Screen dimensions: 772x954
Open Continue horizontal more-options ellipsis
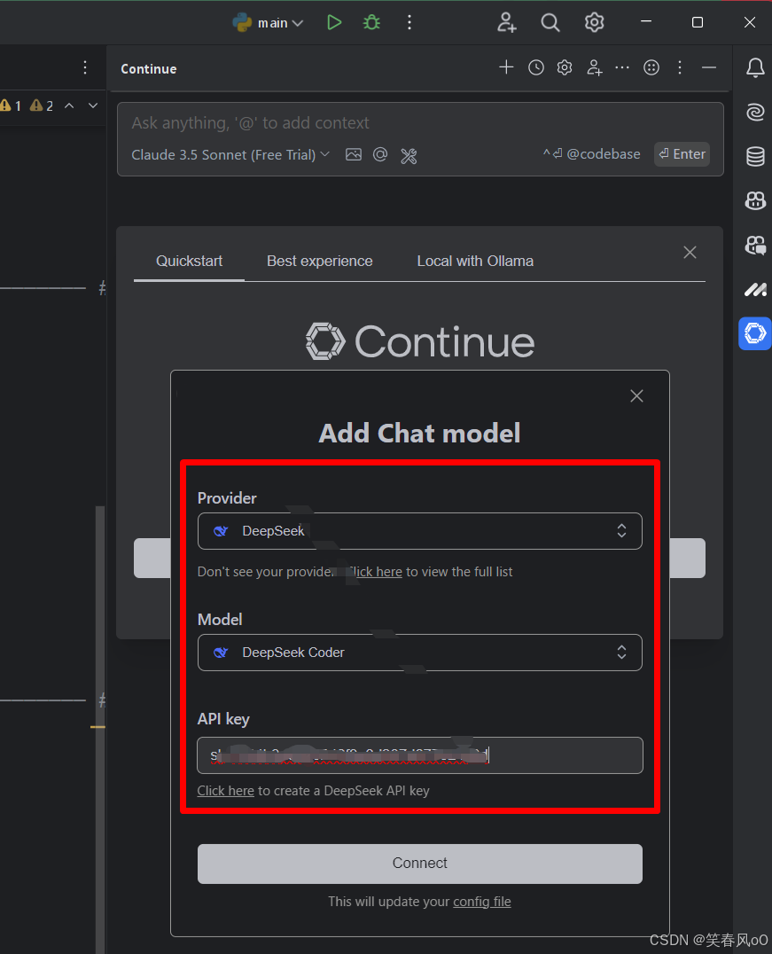point(622,67)
